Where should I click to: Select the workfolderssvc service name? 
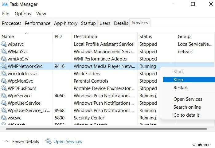click(x=23, y=74)
